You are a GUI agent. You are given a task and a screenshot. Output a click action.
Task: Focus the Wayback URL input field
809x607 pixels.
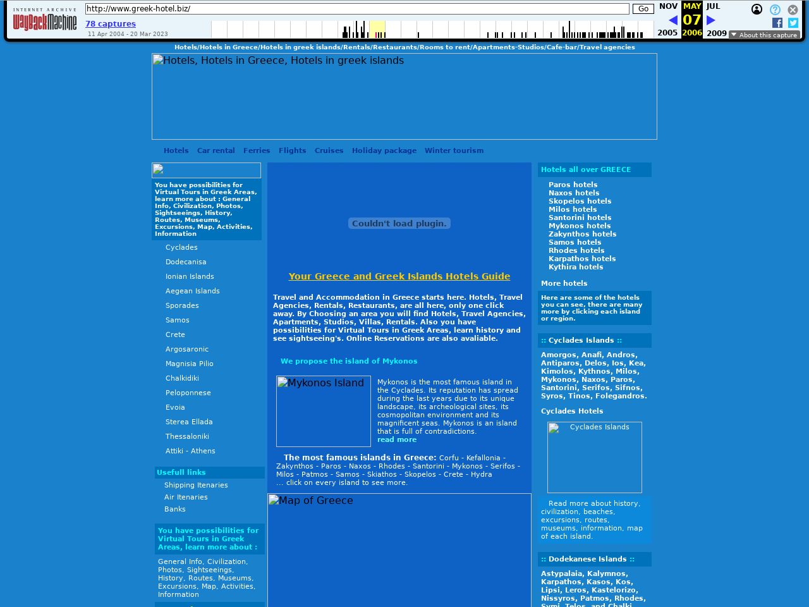[357, 9]
